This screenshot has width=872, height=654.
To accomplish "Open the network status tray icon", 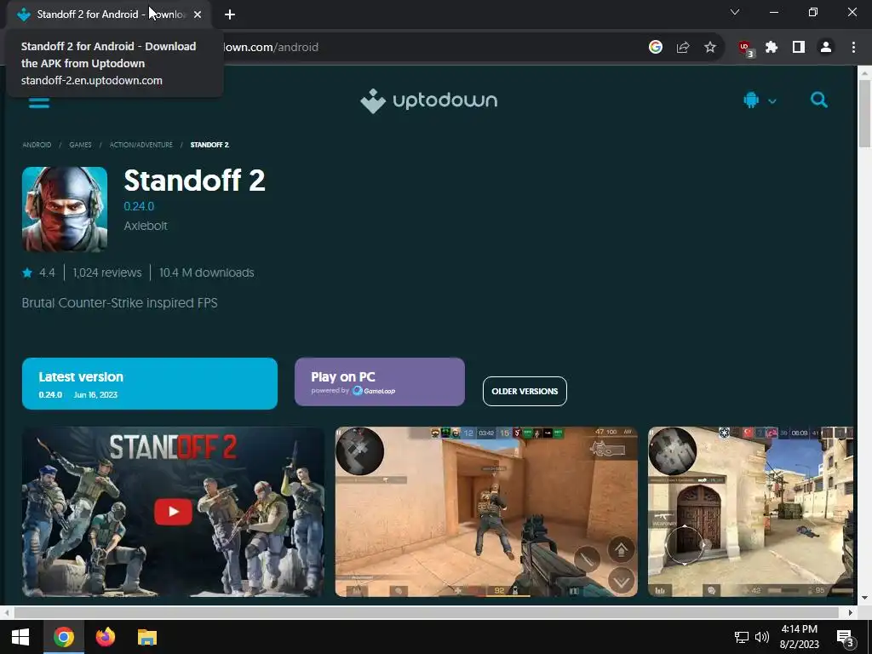I will pyautogui.click(x=742, y=637).
